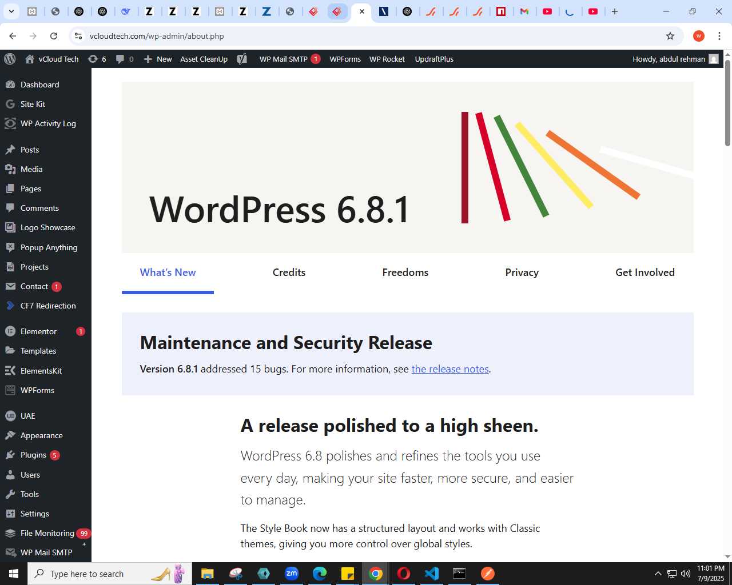Open the comments bubble showing 0
The image size is (732, 585).
point(125,59)
